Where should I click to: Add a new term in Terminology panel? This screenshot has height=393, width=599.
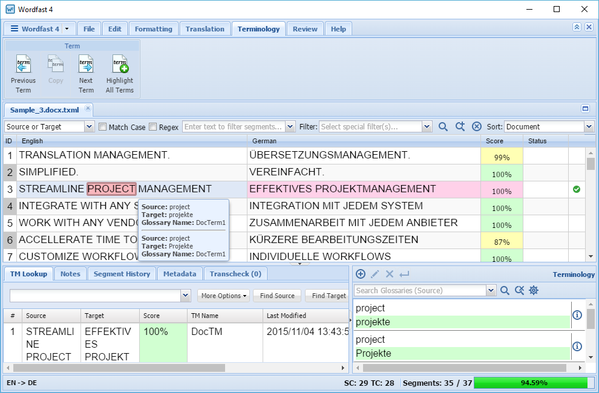pyautogui.click(x=360, y=274)
